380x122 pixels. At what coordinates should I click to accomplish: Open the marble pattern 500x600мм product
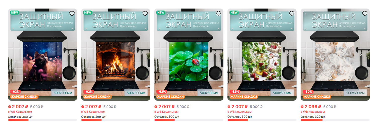click(x=335, y=55)
